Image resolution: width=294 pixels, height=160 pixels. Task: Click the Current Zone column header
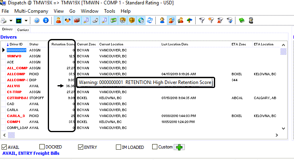pyautogui.click(x=86, y=44)
